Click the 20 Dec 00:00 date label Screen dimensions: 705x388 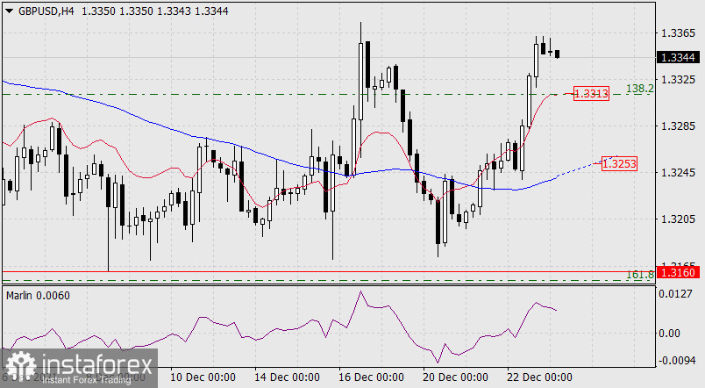(454, 378)
